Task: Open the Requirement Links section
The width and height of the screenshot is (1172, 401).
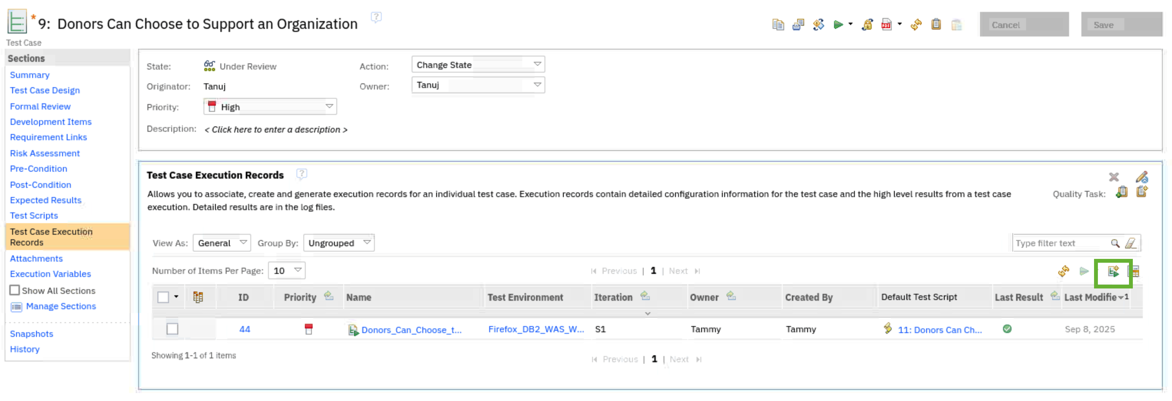Action: click(48, 138)
